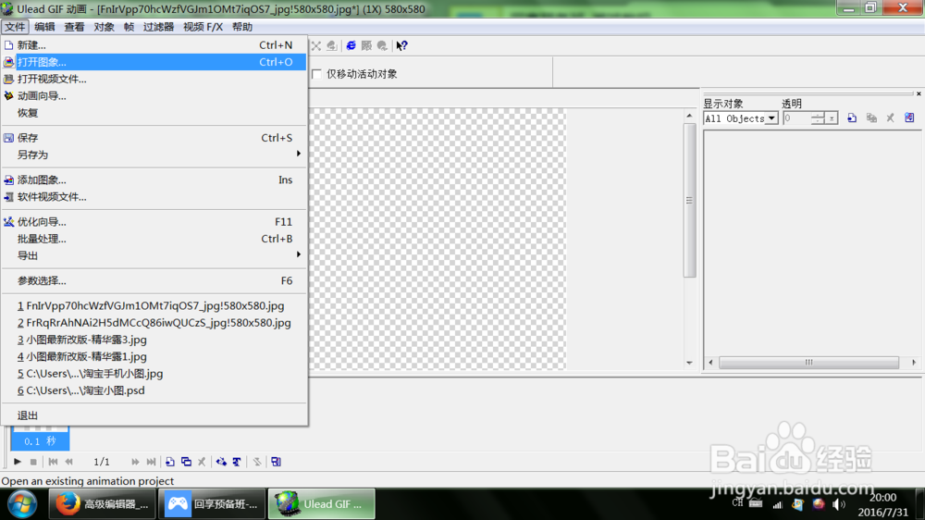
Task: Click the 文件 menu in menu bar
Action: [15, 27]
